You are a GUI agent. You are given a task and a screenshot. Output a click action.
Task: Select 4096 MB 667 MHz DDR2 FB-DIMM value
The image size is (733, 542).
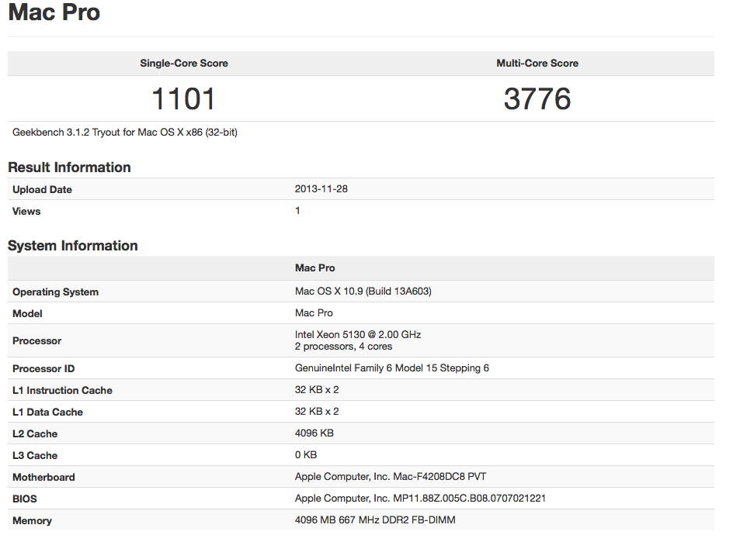pos(375,520)
